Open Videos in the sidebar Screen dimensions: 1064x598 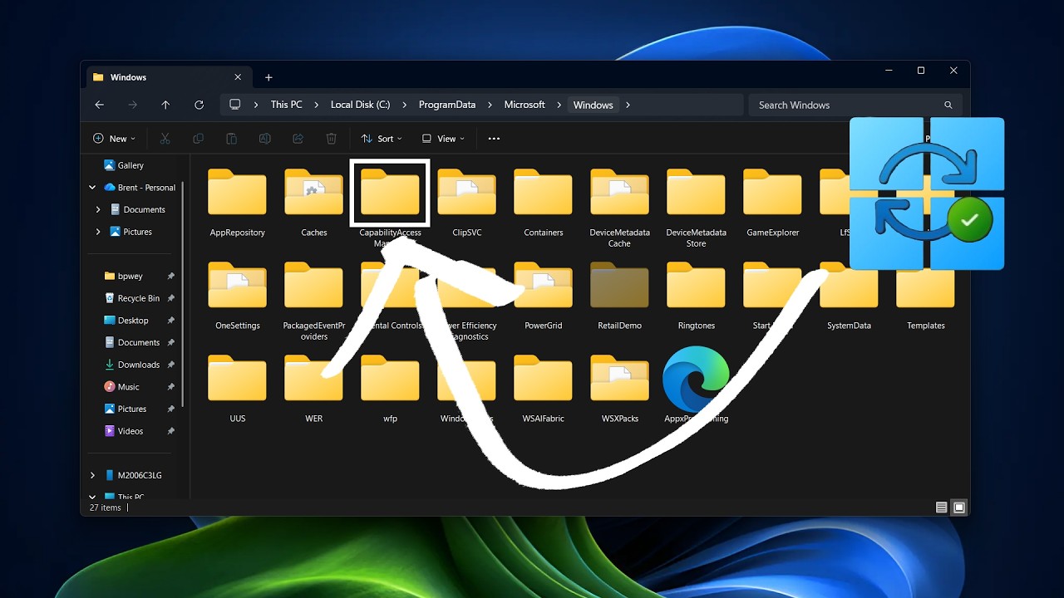[x=123, y=431]
